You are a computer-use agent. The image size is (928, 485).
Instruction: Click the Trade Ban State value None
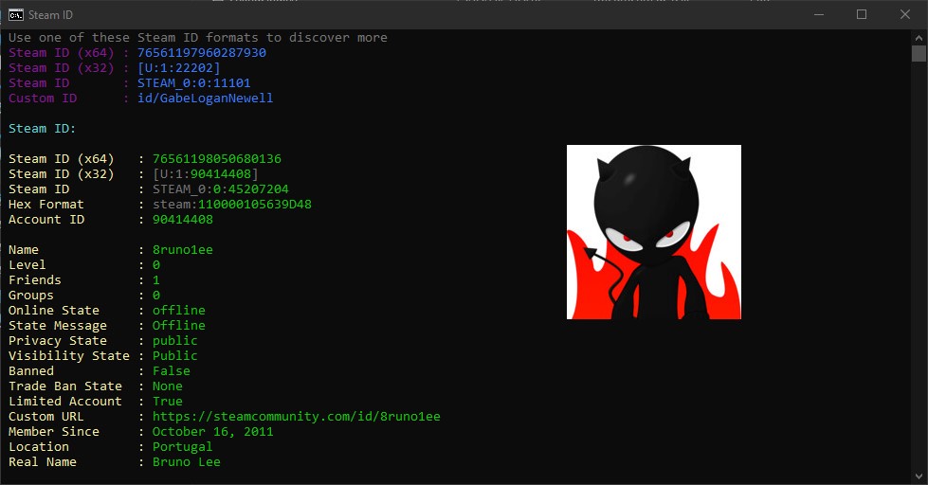click(168, 386)
